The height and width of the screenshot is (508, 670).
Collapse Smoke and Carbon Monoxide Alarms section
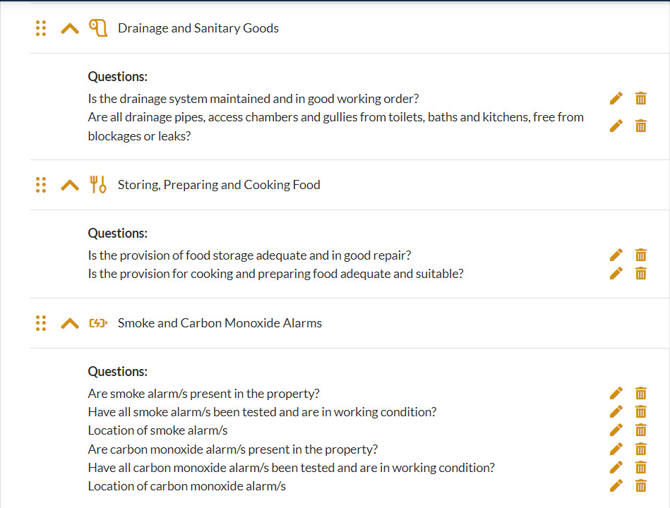(70, 324)
